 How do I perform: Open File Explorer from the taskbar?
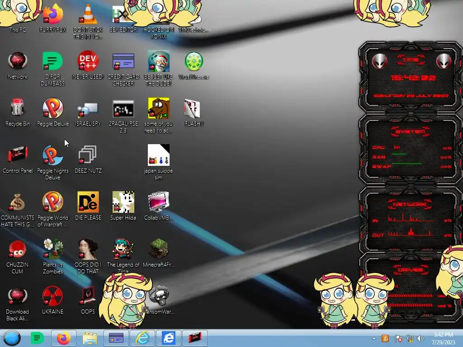click(x=90, y=338)
